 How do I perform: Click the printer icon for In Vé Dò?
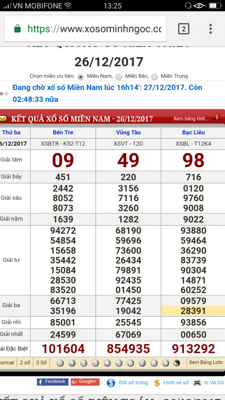coord(197,383)
